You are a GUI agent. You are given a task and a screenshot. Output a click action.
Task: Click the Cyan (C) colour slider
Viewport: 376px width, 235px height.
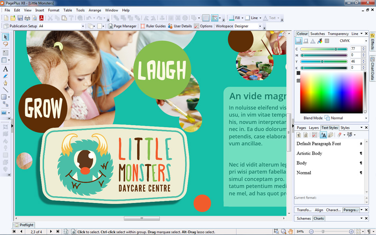click(x=324, y=49)
